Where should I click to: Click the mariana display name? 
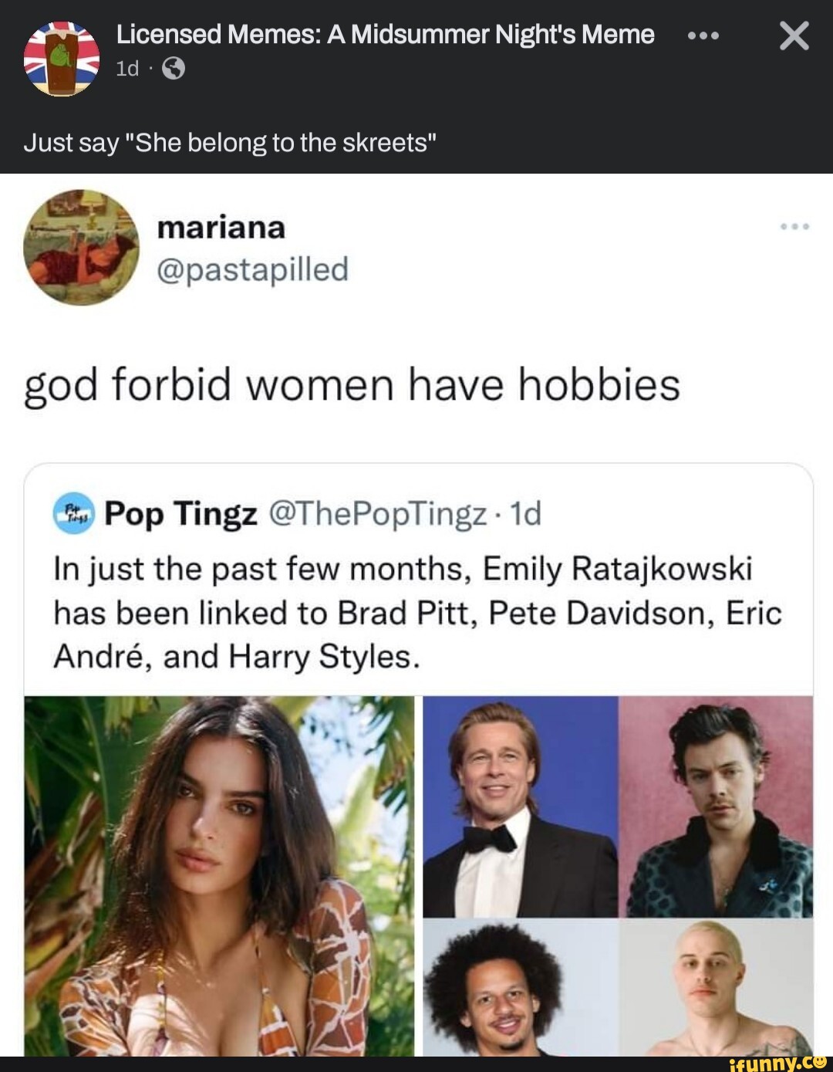(x=221, y=228)
